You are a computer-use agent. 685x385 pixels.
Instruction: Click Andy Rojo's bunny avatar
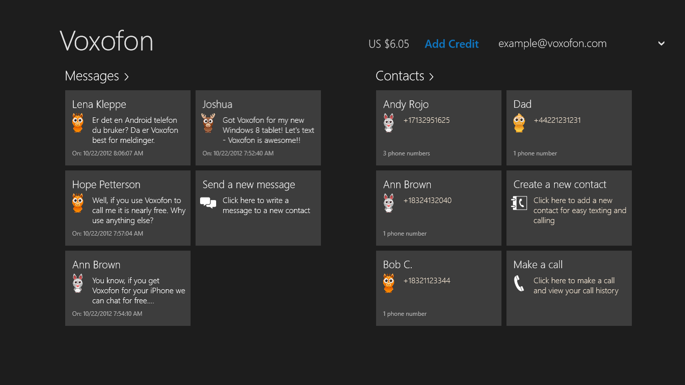pos(389,122)
